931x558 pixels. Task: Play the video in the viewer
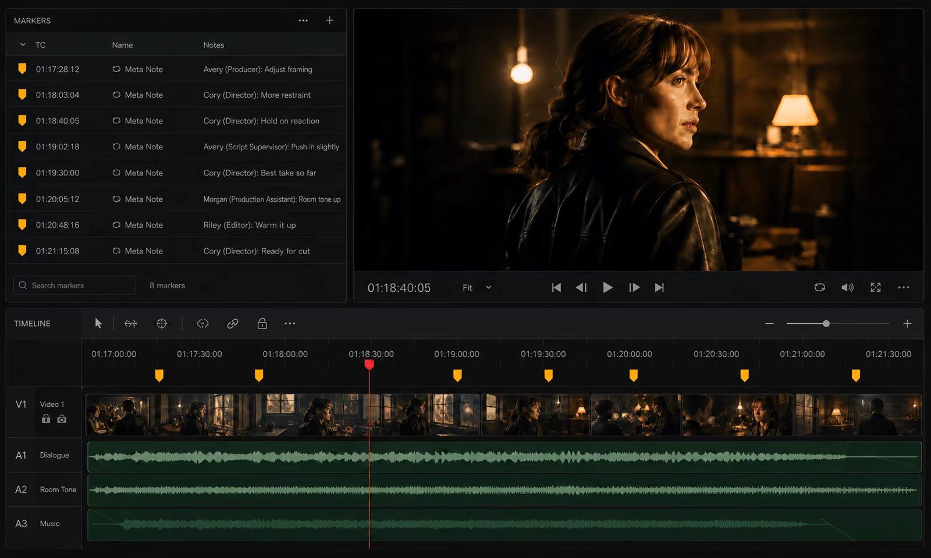point(607,287)
